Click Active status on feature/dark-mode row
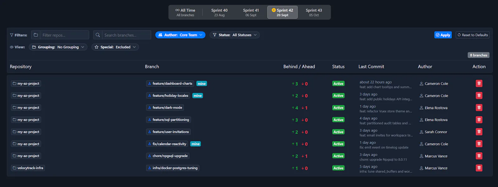This screenshot has width=498, height=187. (x=338, y=108)
